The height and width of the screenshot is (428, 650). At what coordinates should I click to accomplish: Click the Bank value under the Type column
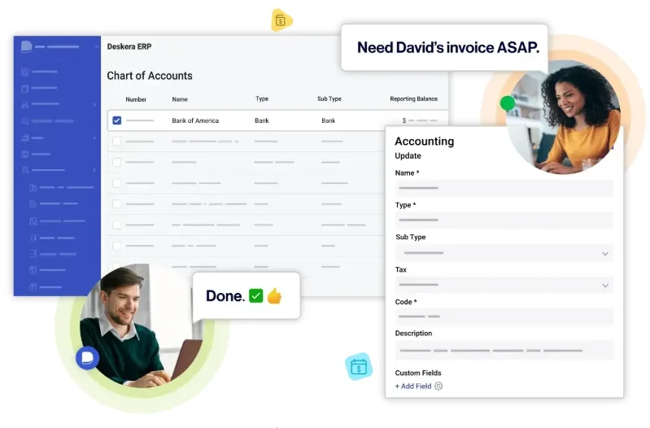tap(262, 120)
